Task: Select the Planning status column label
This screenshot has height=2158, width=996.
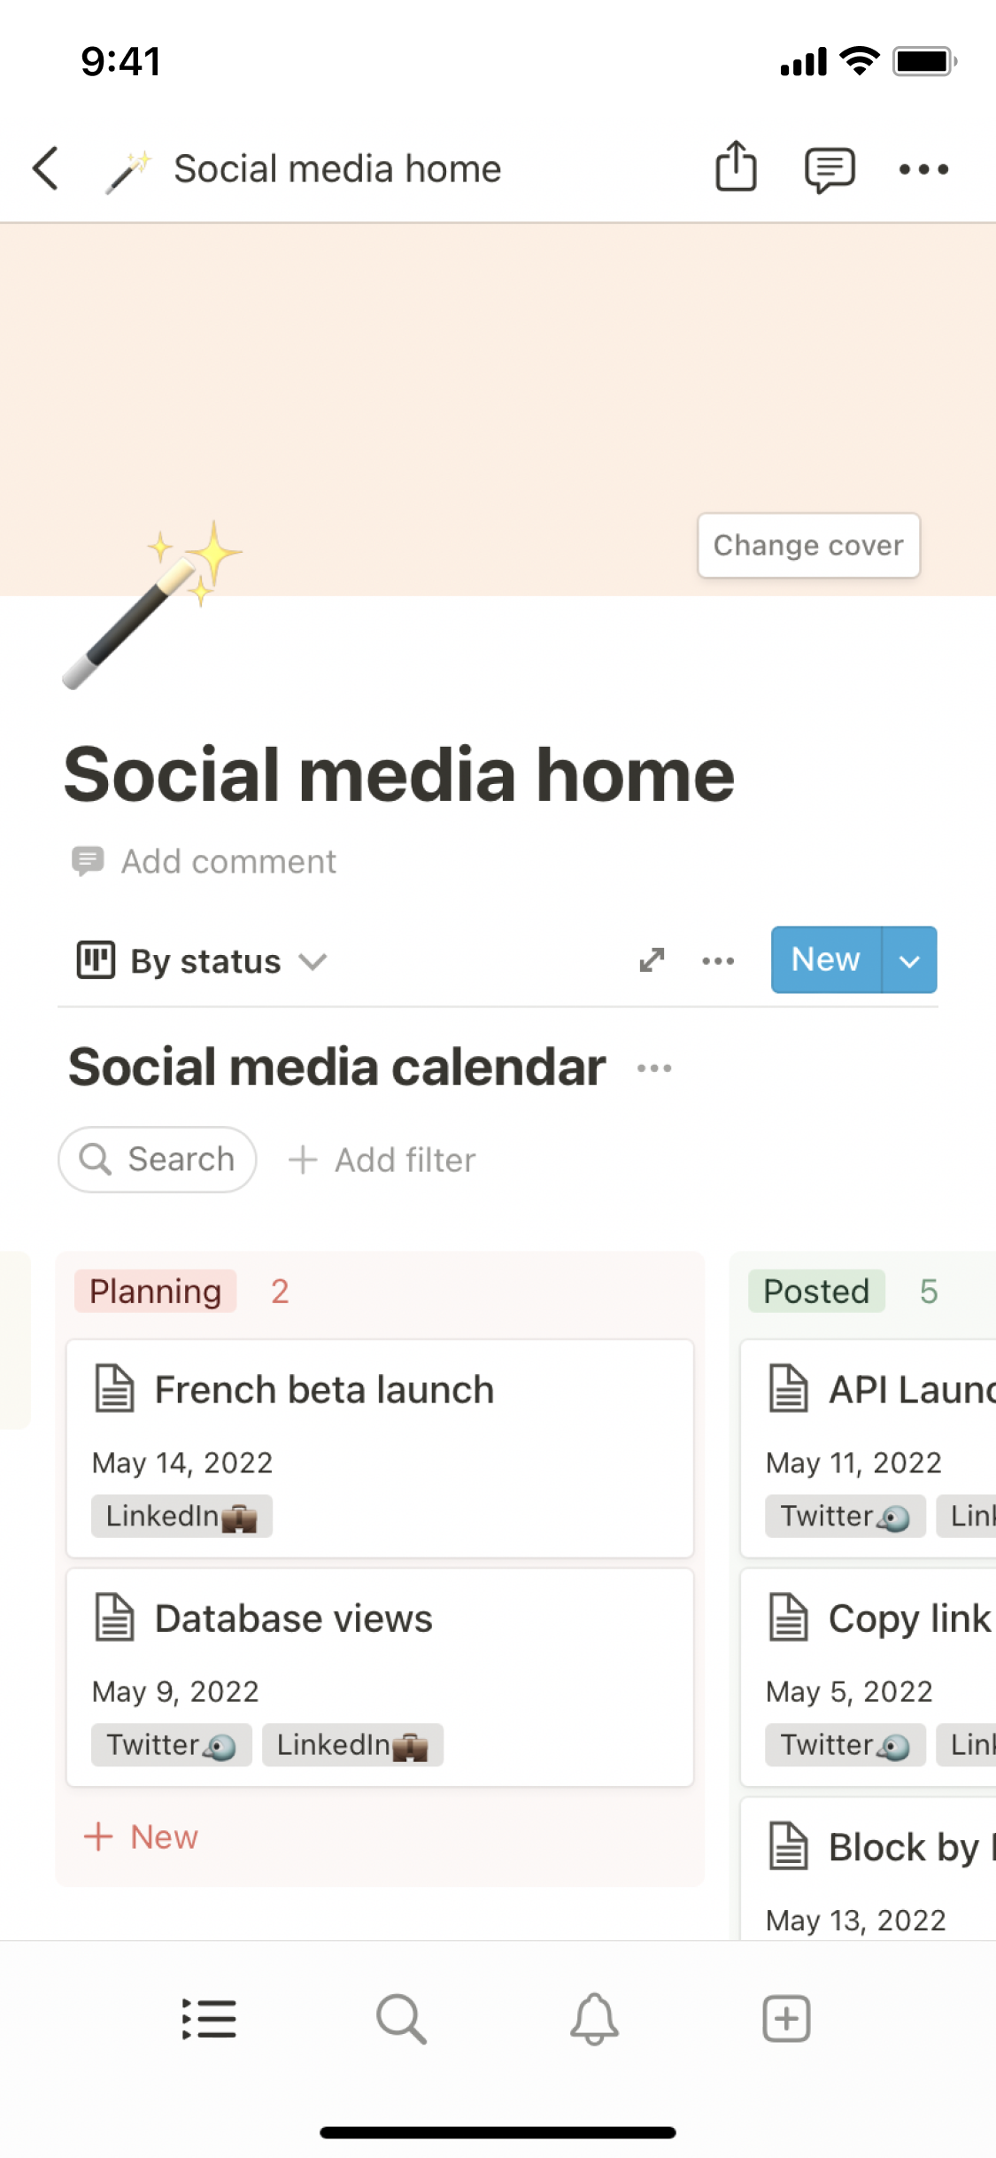Action: tap(156, 1291)
